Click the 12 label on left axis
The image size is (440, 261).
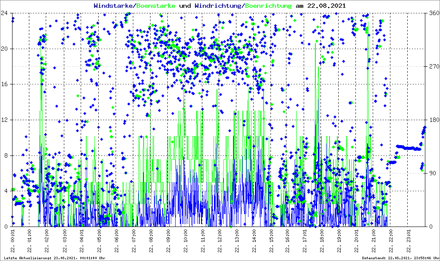click(x=4, y=120)
